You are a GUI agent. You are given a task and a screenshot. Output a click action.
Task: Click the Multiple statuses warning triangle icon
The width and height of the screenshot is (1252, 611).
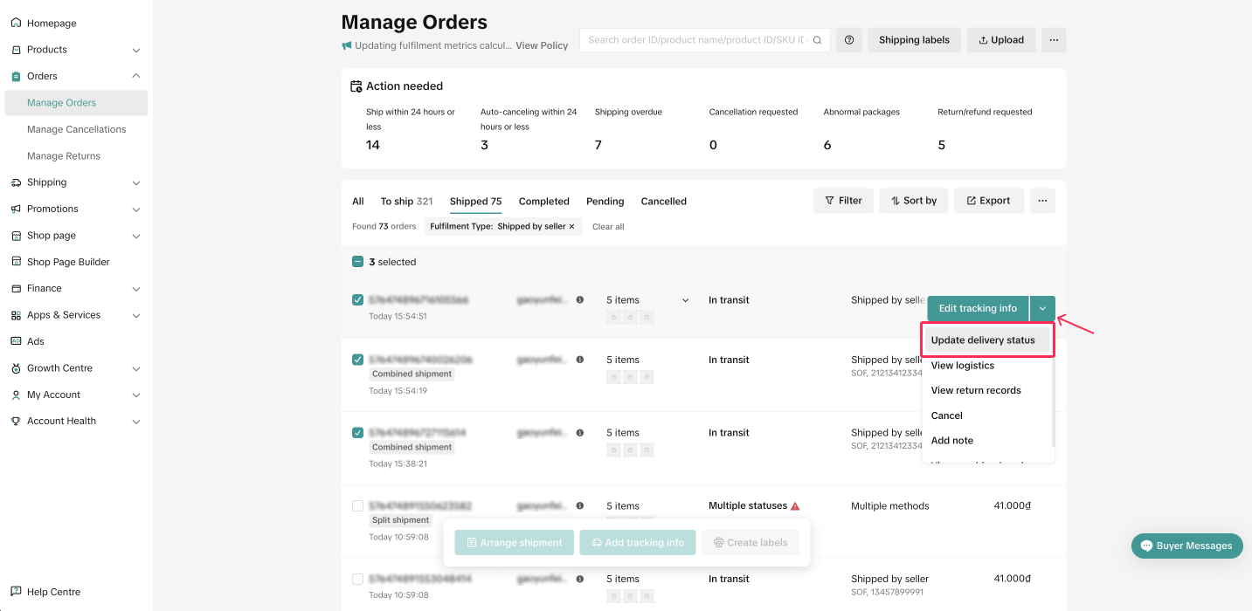tap(795, 506)
